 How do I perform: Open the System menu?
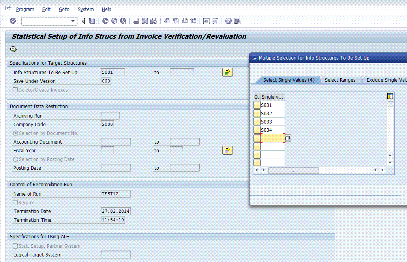click(85, 9)
